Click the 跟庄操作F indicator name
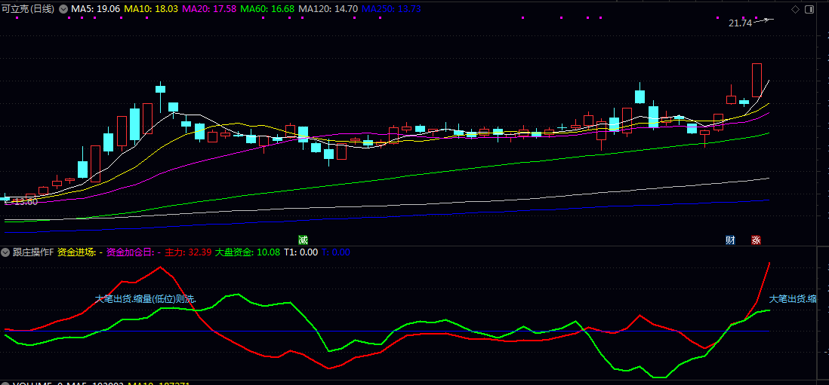The height and width of the screenshot is (385, 829). coord(33,252)
